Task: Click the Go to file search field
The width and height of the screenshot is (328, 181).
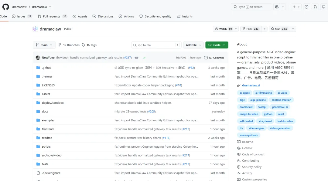Action: tap(156, 45)
